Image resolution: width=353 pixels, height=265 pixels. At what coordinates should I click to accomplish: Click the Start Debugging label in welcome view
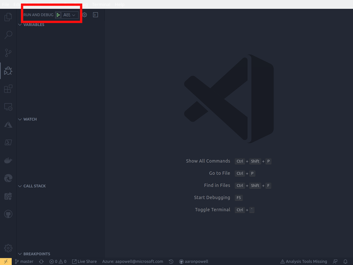212,198
